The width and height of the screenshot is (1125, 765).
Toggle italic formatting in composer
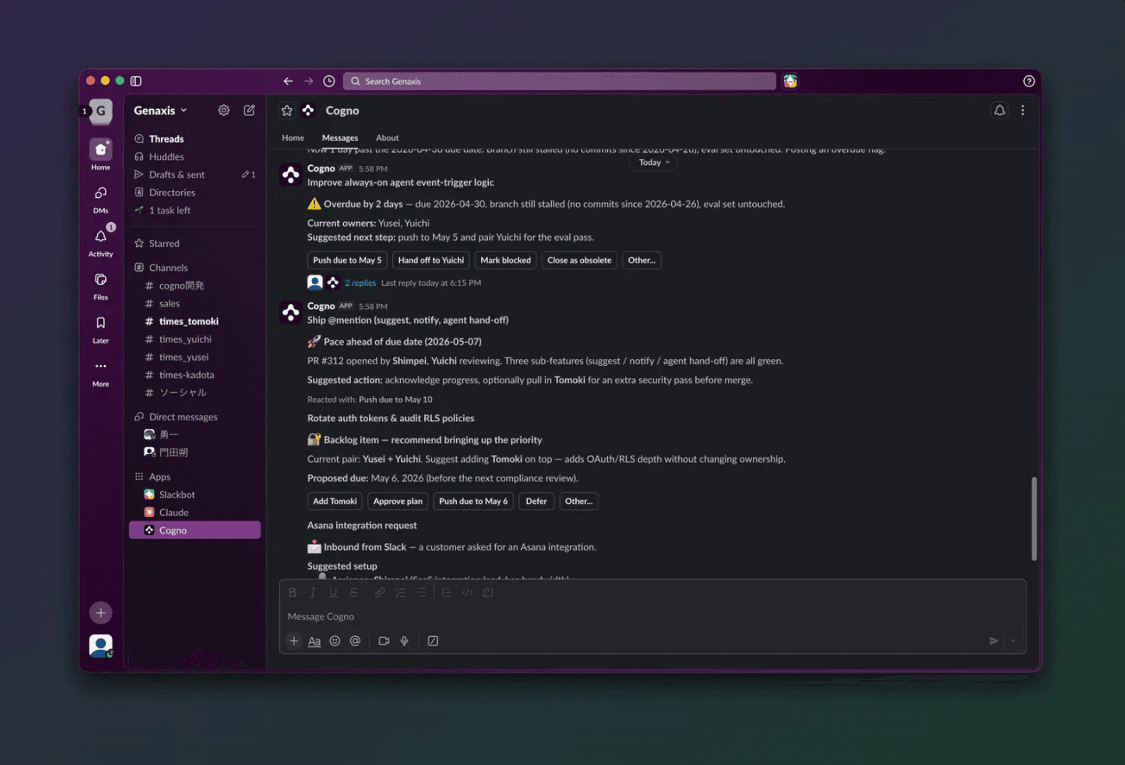(x=313, y=592)
